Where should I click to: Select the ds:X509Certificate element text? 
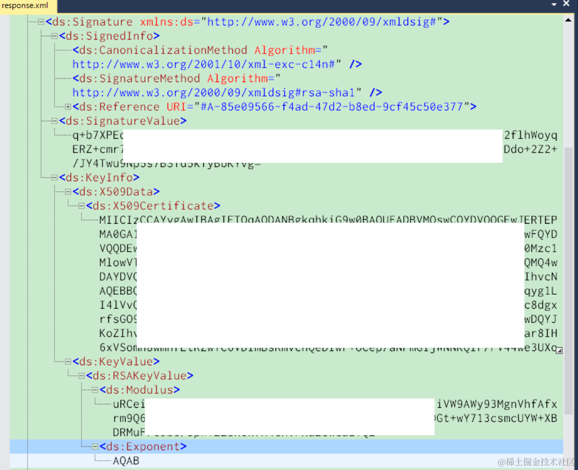[x=153, y=206]
